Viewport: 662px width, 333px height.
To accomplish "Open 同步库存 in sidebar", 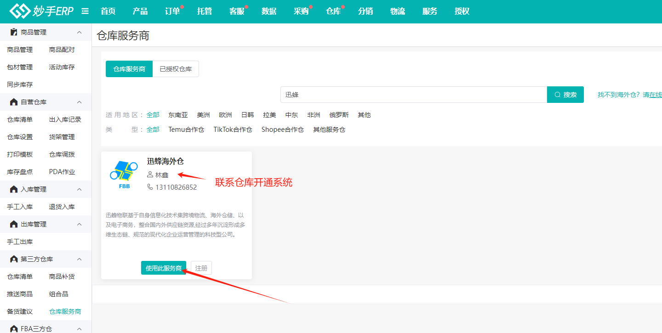I will (20, 85).
